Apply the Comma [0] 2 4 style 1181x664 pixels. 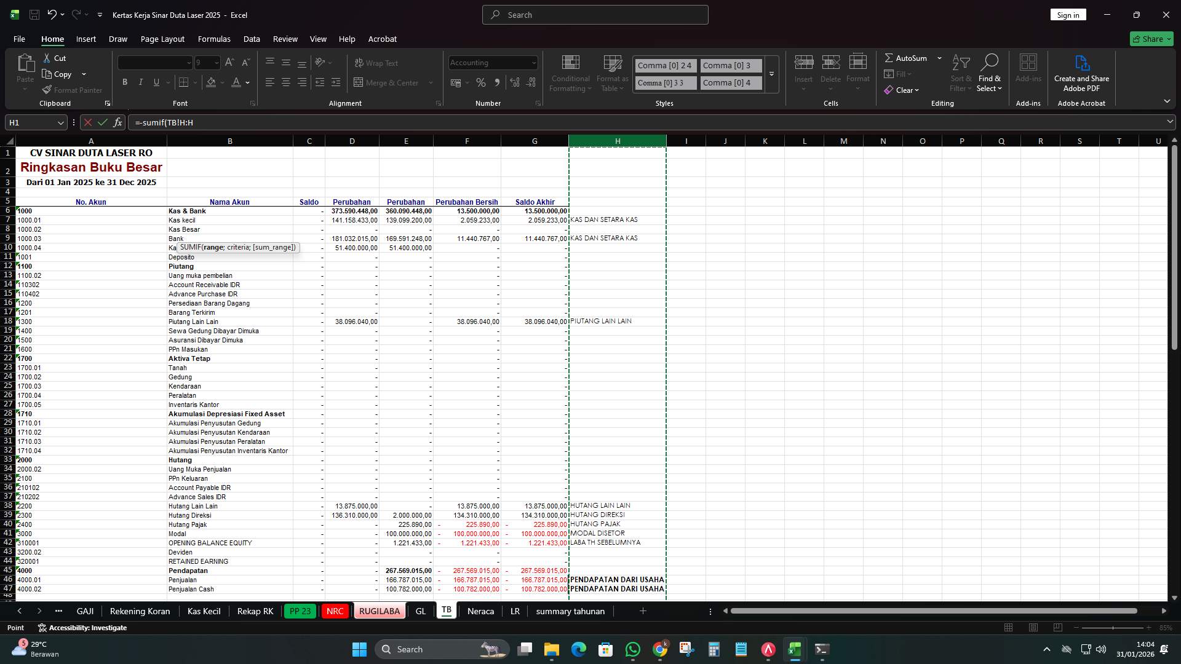tap(664, 65)
